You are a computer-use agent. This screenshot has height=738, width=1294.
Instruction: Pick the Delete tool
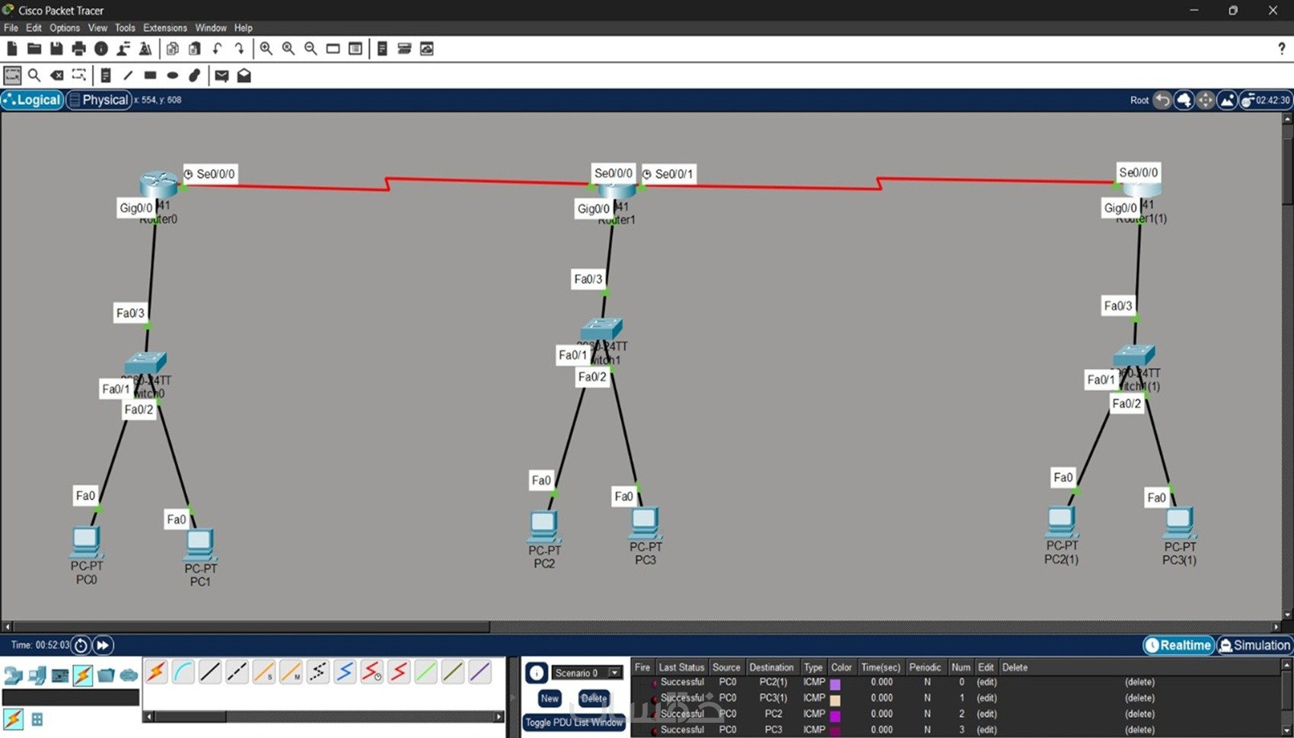pyautogui.click(x=56, y=75)
